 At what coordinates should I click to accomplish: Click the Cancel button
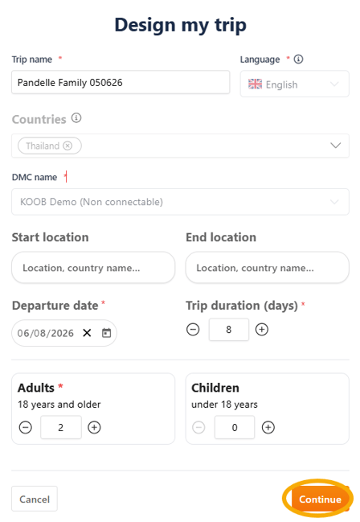pyautogui.click(x=35, y=499)
